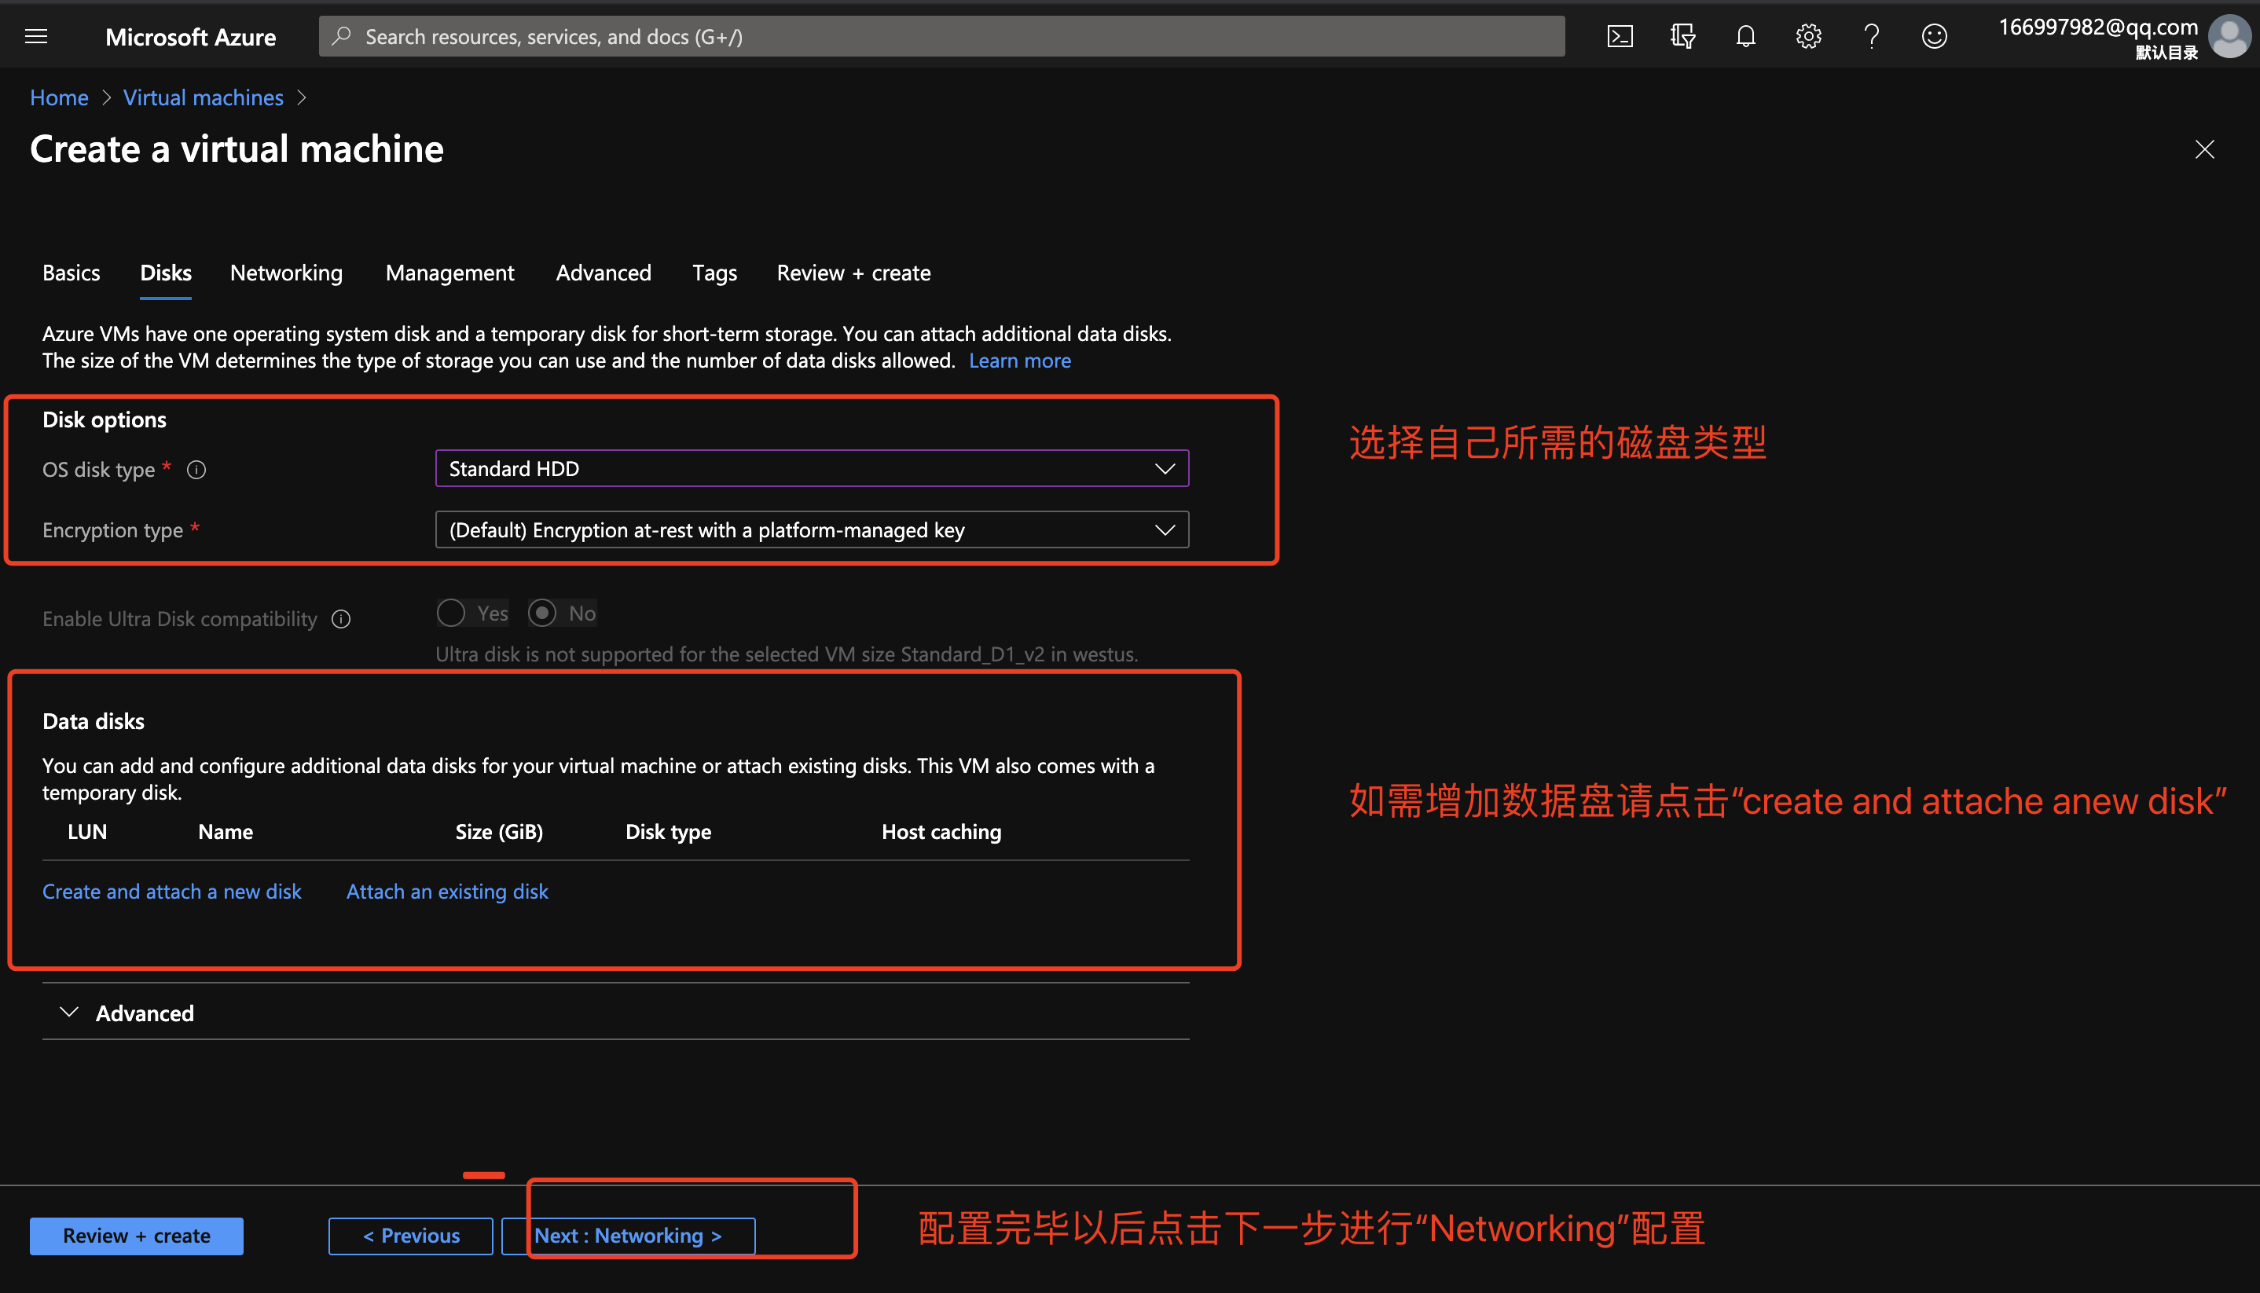Expand the Advanced section
This screenshot has height=1293, width=2260.
tap(127, 1013)
